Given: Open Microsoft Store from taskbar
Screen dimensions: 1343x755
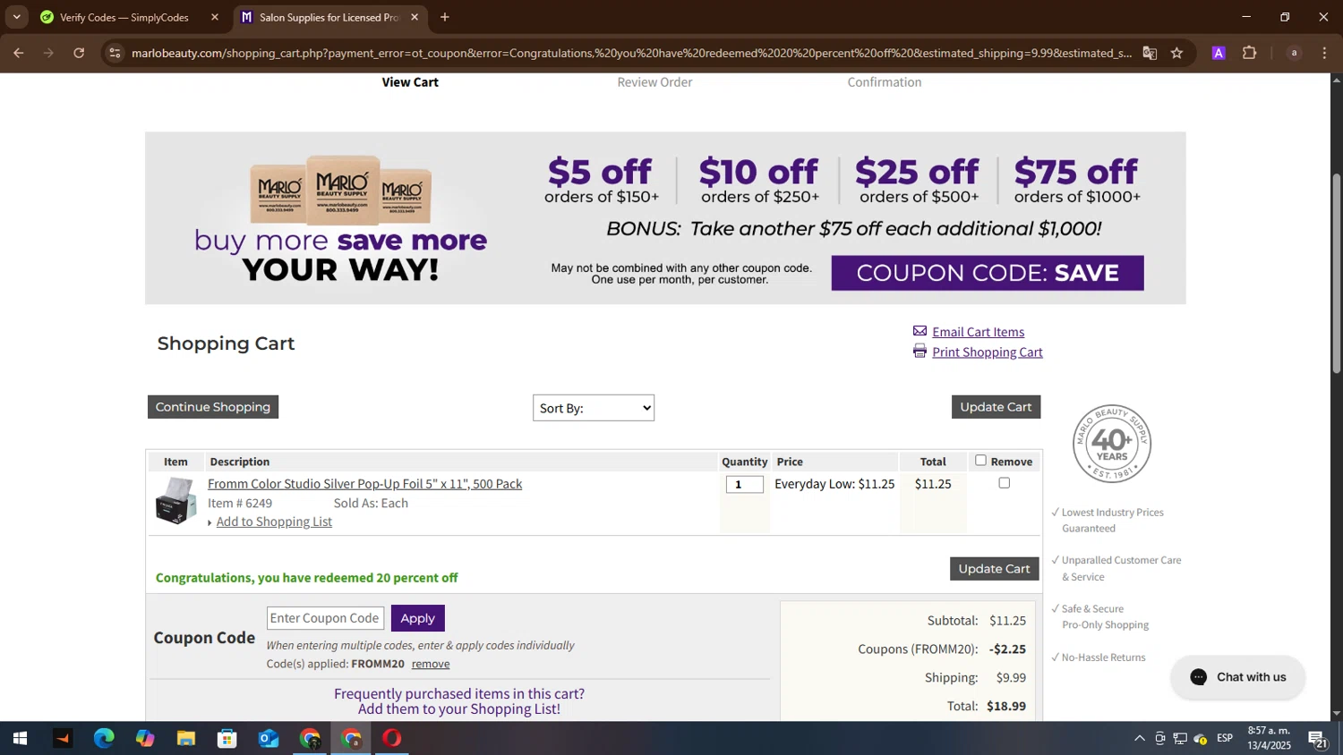Looking at the screenshot, I should tap(227, 739).
